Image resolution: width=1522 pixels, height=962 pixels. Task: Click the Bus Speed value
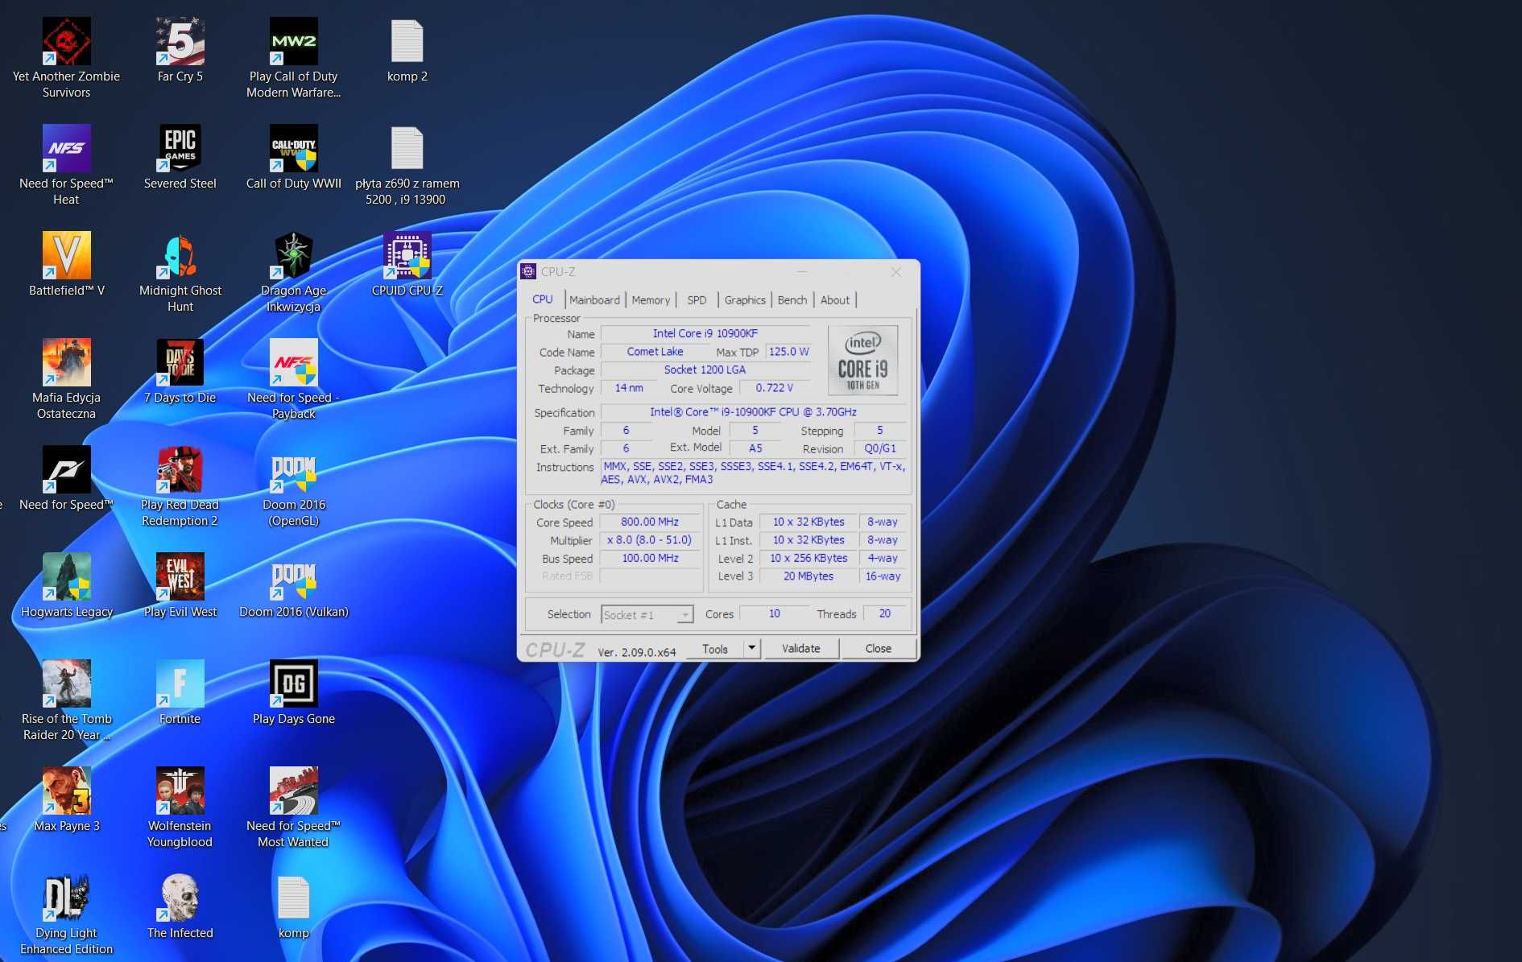(649, 558)
